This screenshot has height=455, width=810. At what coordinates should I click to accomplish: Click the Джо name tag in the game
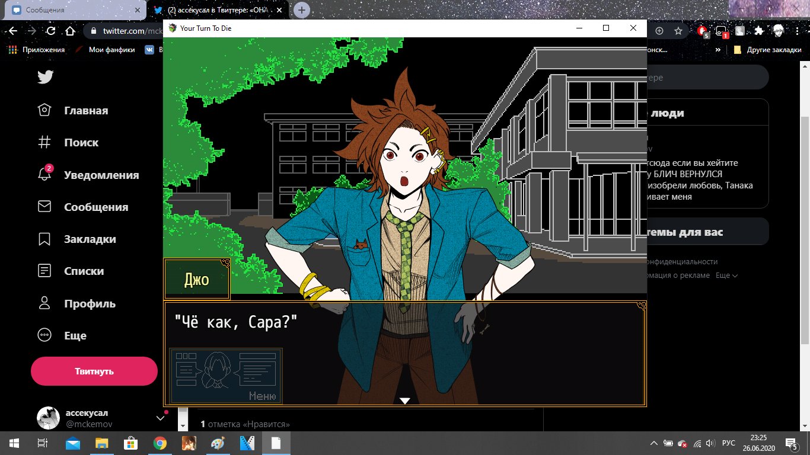coord(197,279)
